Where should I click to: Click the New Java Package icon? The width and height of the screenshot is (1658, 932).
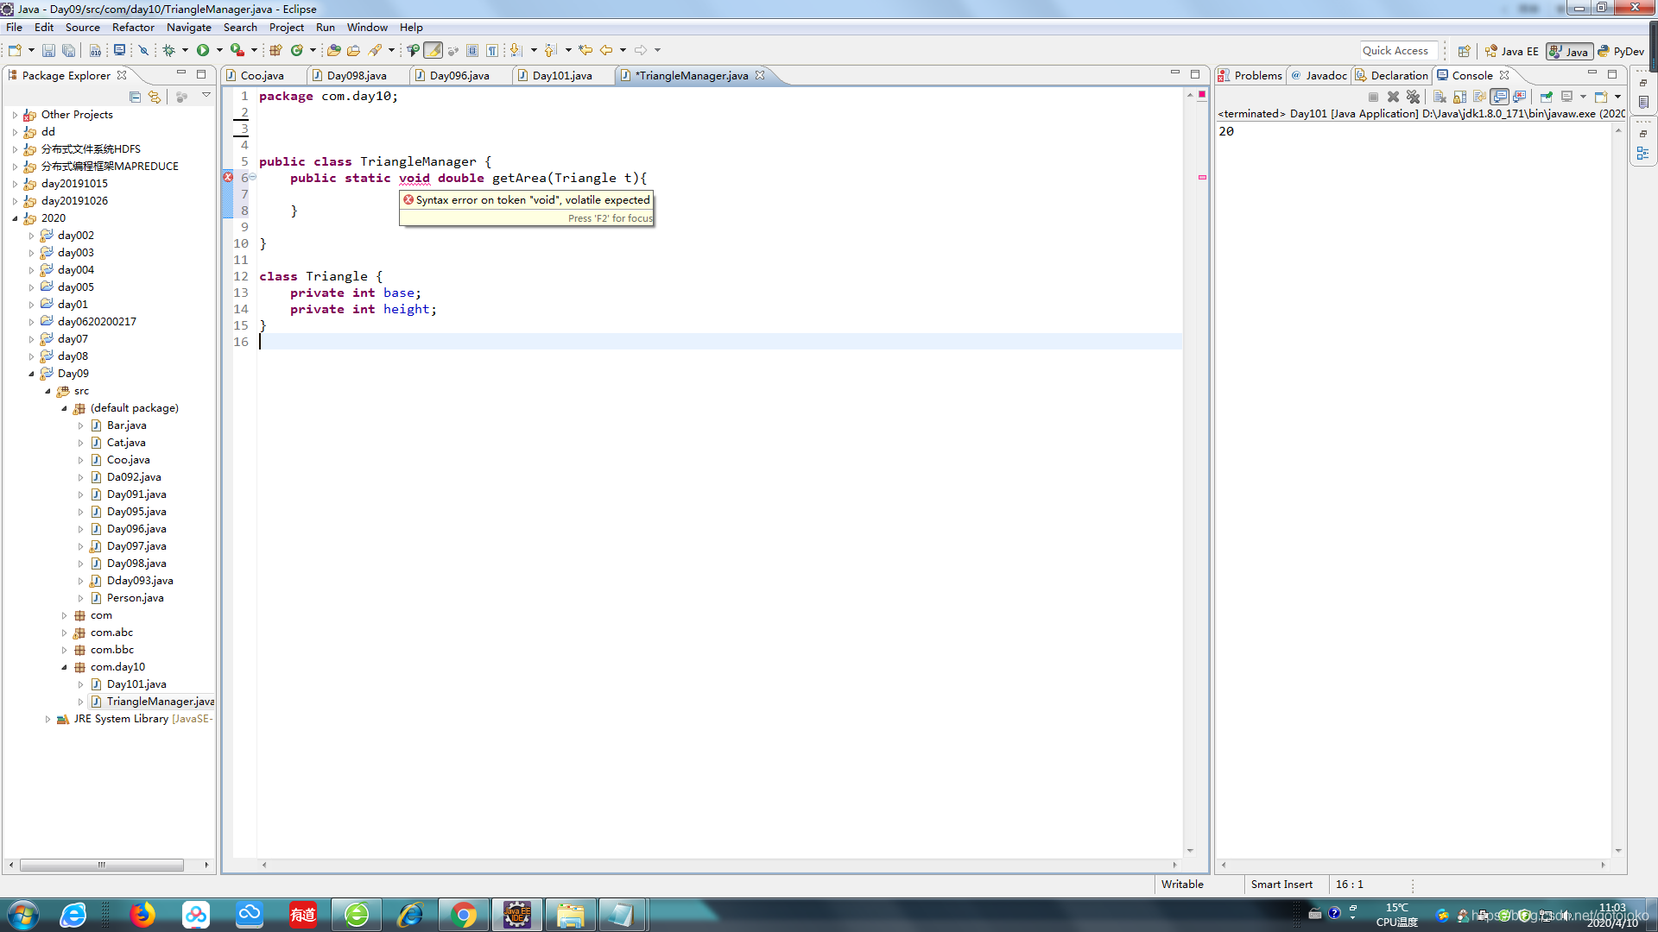(275, 51)
